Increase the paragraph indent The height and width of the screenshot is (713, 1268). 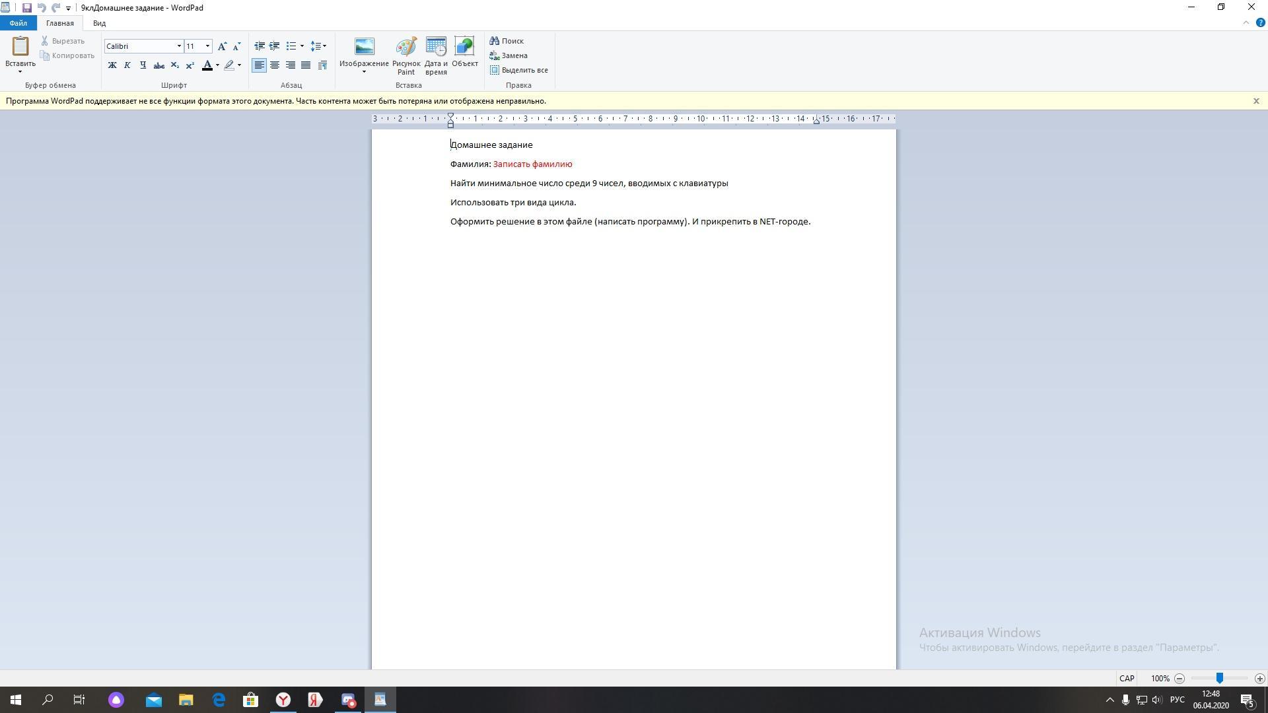coord(274,46)
